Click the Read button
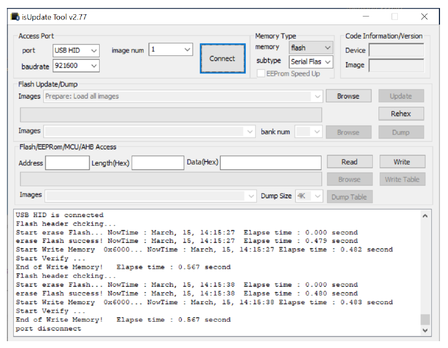This screenshot has height=348, width=448. [349, 162]
